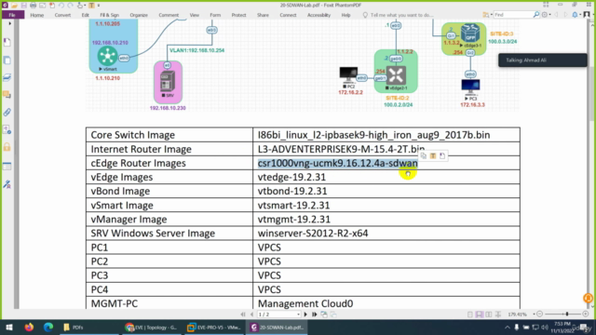The height and width of the screenshot is (335, 596).
Task: Click the vtedge-19.2.31 table cell
Action: point(386,177)
